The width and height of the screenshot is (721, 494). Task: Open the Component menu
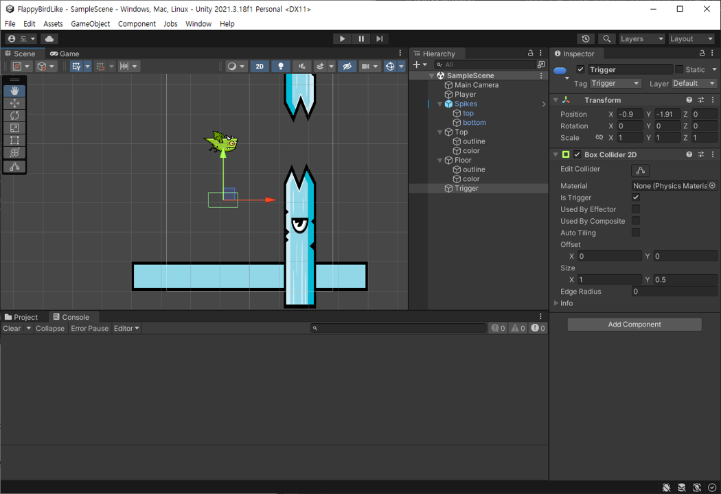point(137,23)
